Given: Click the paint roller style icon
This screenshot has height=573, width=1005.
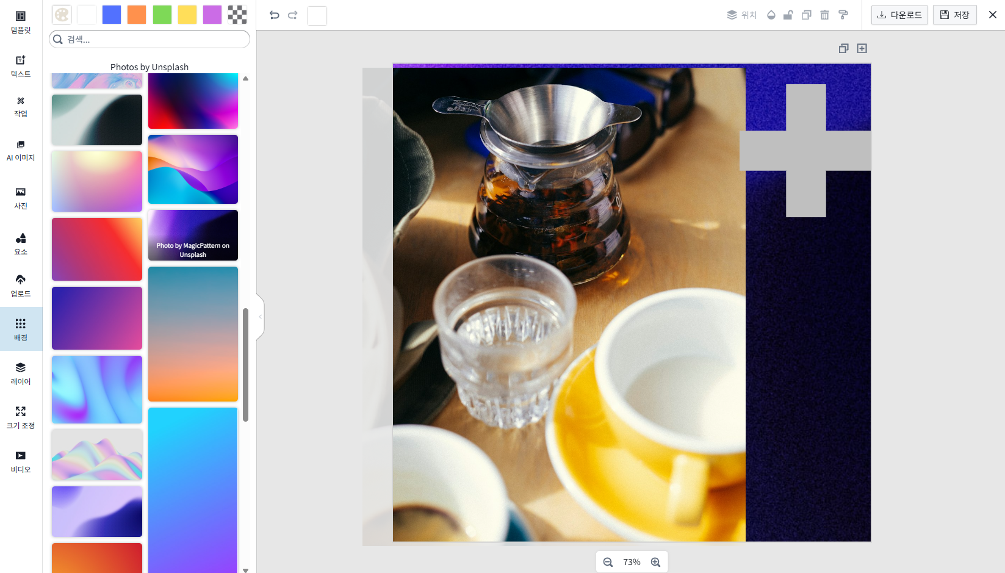Looking at the screenshot, I should coord(843,15).
